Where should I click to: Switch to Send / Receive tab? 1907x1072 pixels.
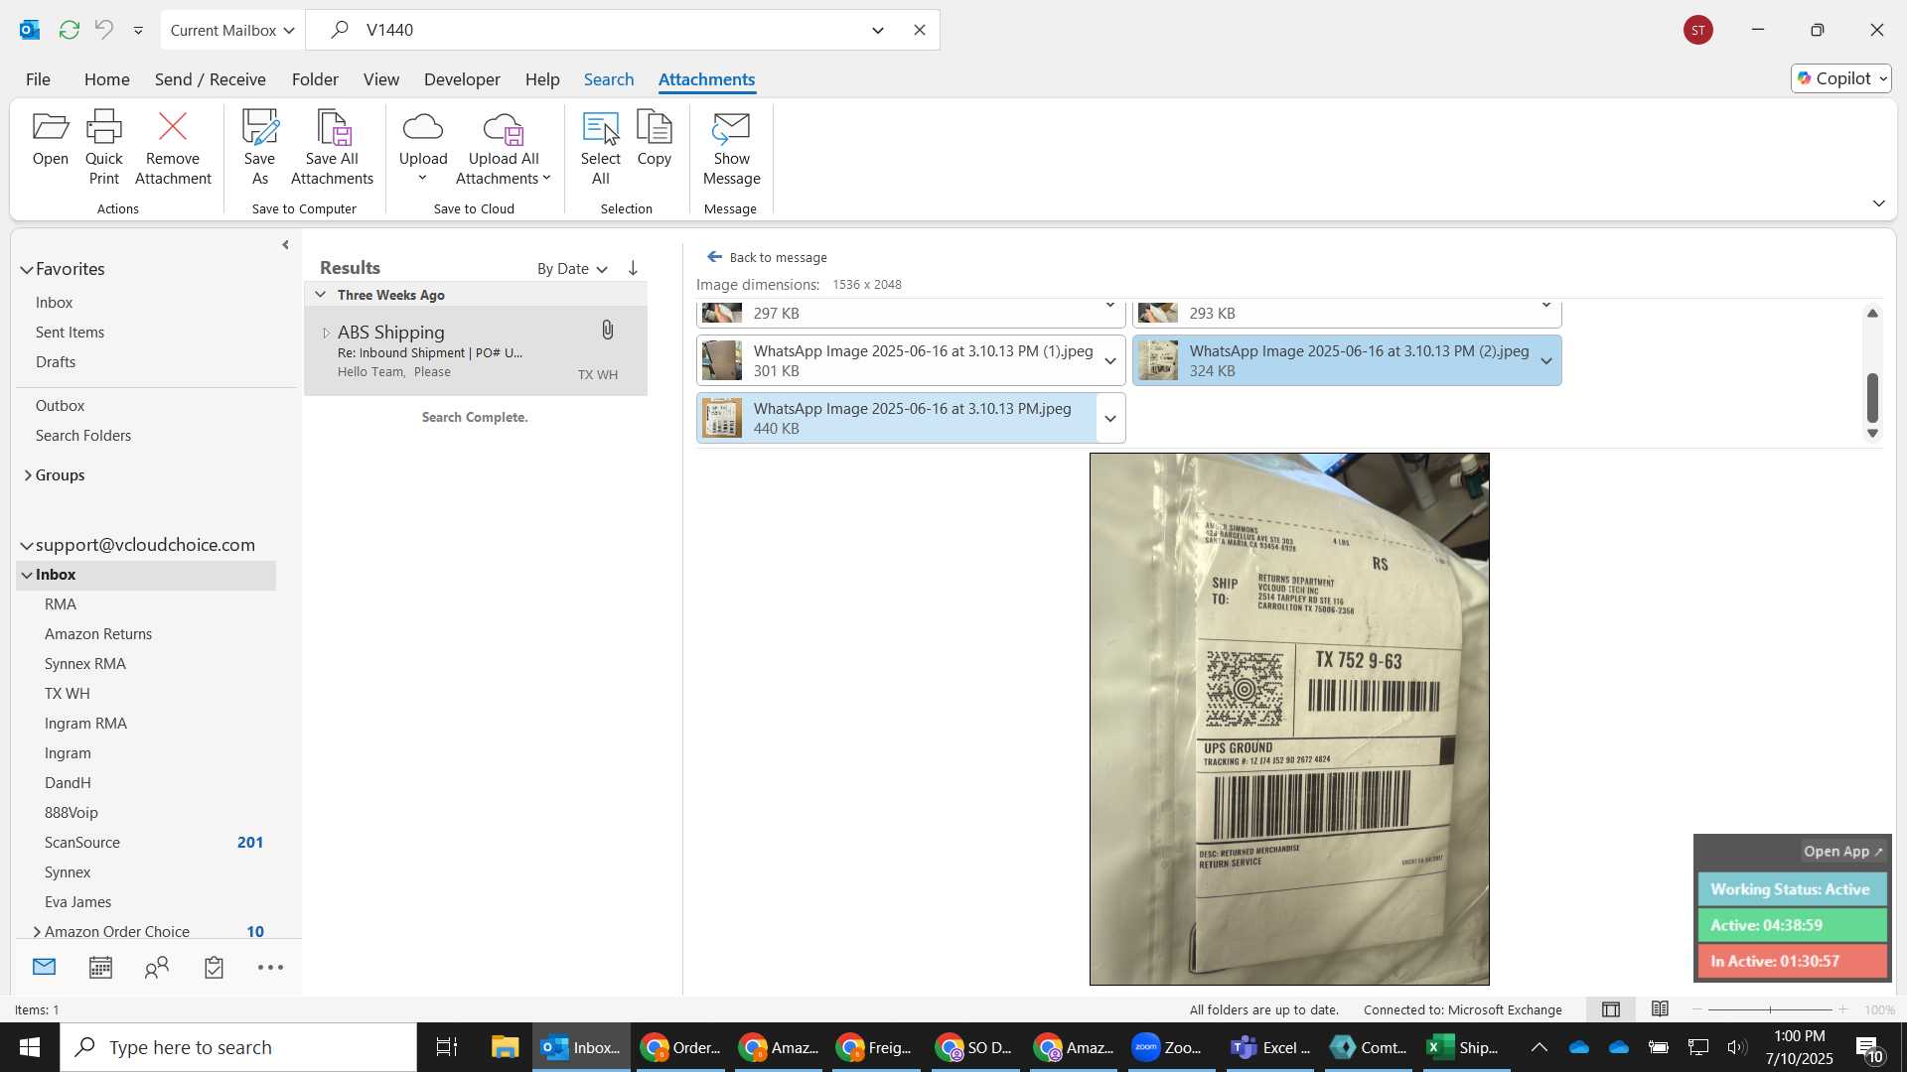(x=210, y=79)
